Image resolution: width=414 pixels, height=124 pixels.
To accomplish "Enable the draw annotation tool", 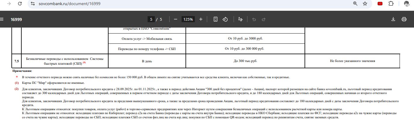I will pyautogui.click(x=240, y=19).
